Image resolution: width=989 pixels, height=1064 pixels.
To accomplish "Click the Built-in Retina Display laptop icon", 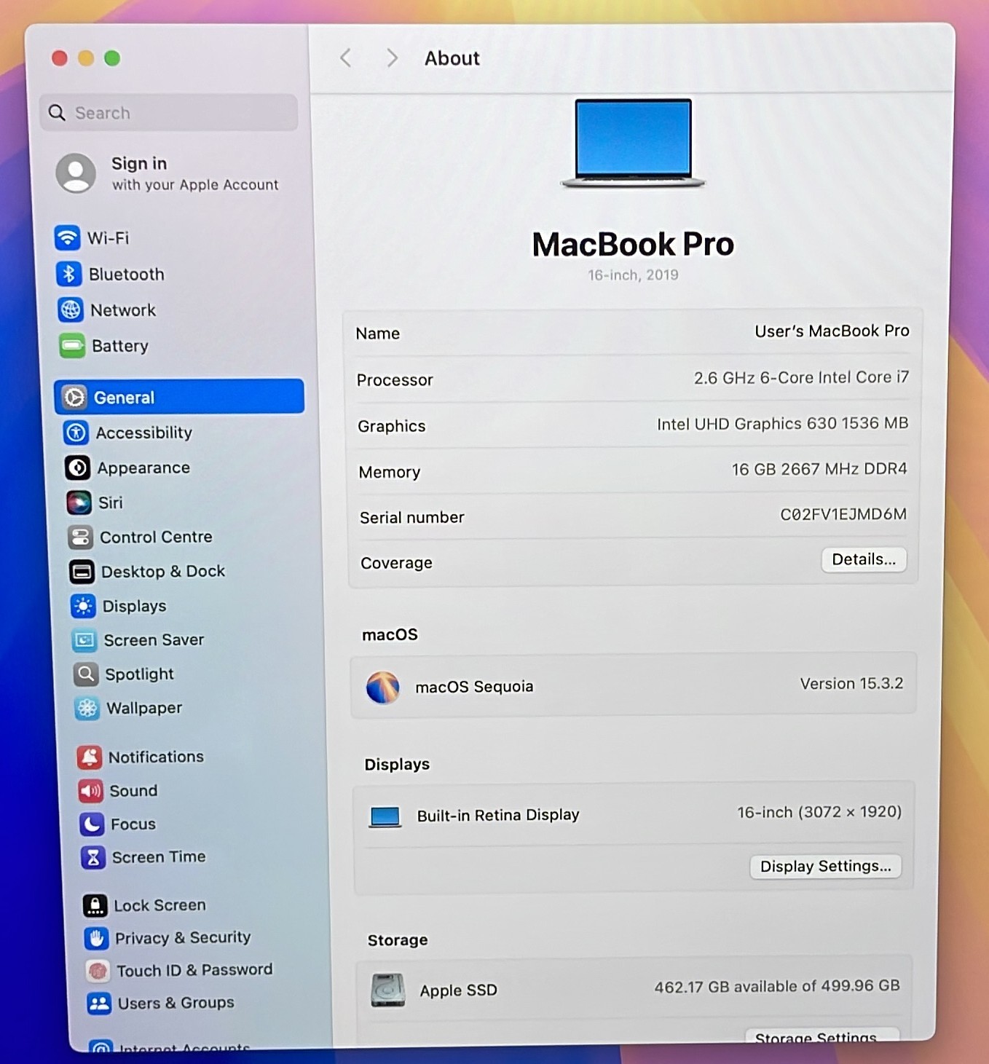I will pyautogui.click(x=385, y=817).
